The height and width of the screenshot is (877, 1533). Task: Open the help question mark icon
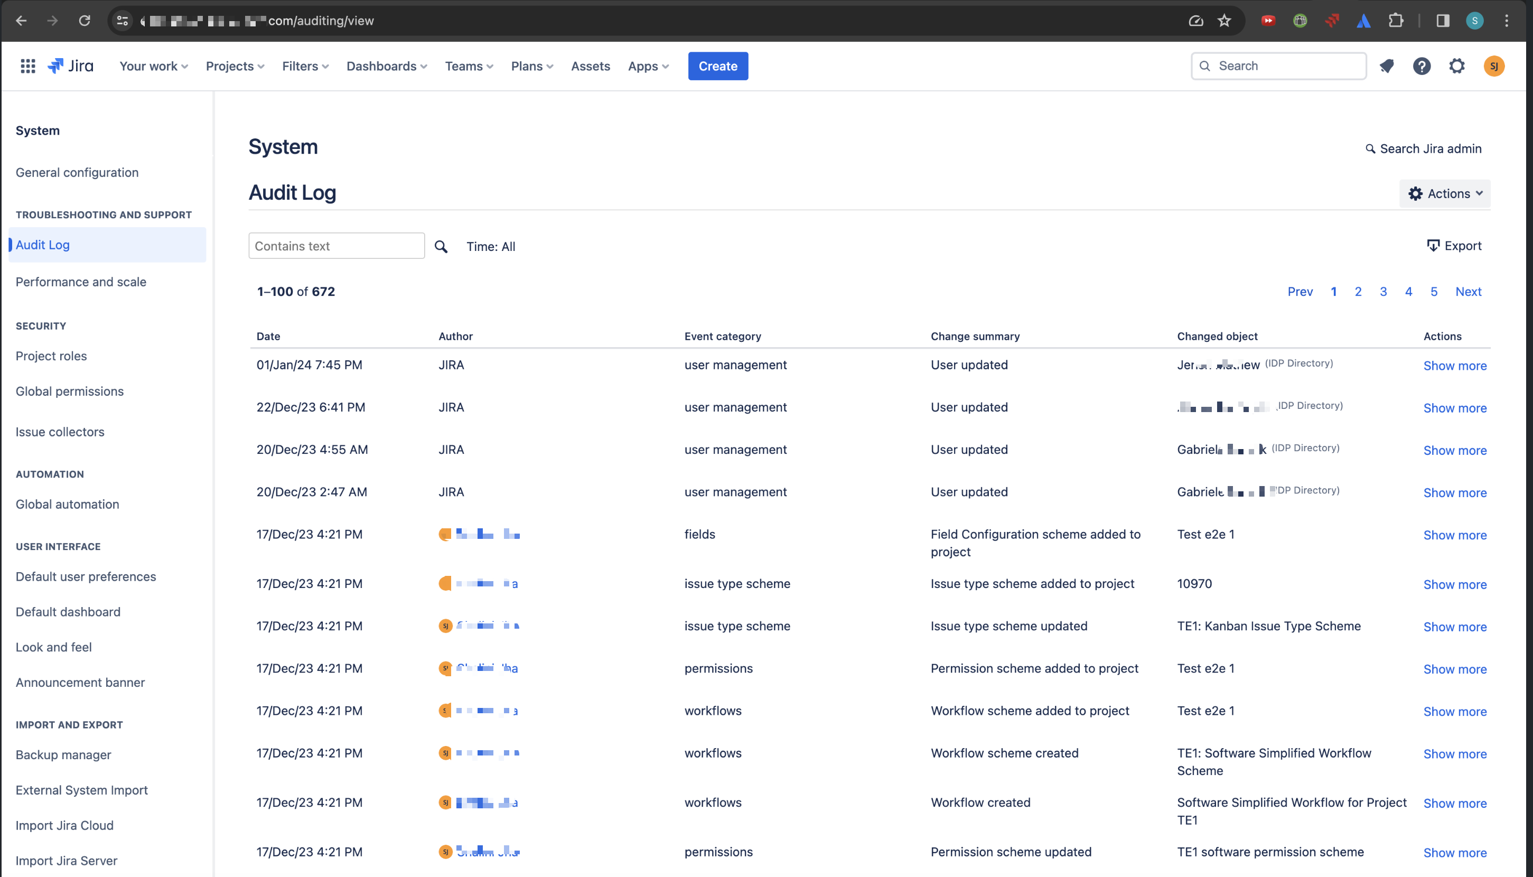1422,66
